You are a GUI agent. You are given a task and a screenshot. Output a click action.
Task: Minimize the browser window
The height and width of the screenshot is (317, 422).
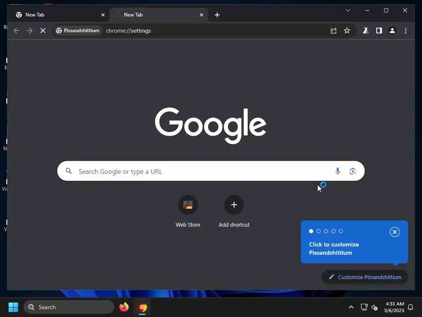pos(367,10)
